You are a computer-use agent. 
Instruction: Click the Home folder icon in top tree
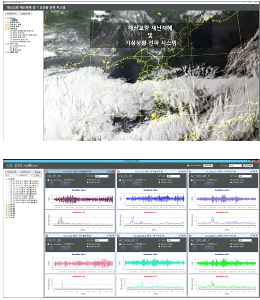pyautogui.click(x=8, y=18)
